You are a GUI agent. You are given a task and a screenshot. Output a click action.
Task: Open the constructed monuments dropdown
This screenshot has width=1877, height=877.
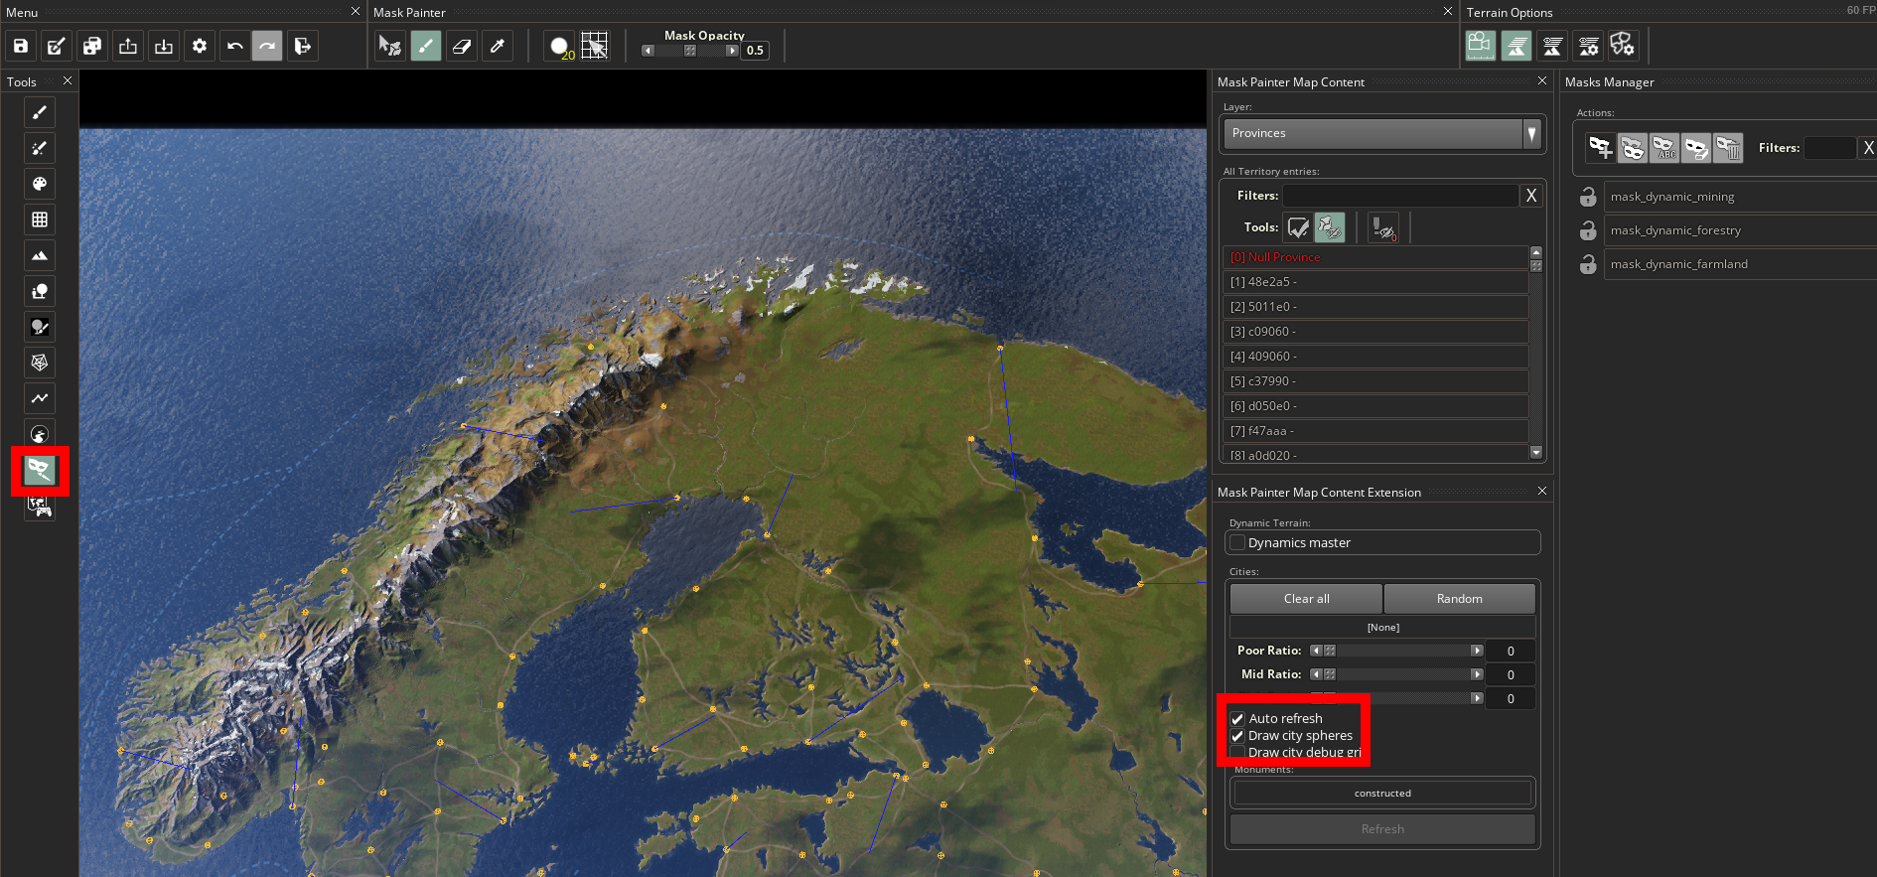pyautogui.click(x=1382, y=794)
